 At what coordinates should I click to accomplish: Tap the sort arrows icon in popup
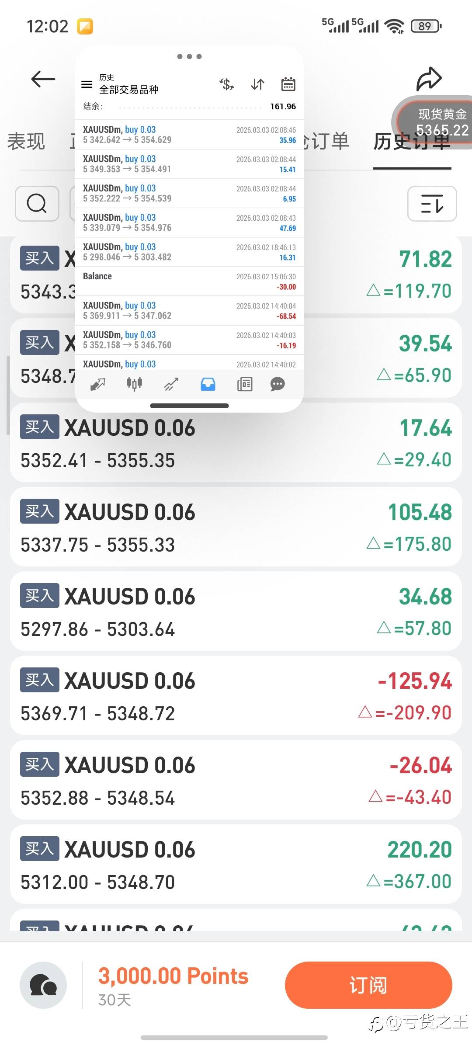pos(257,84)
